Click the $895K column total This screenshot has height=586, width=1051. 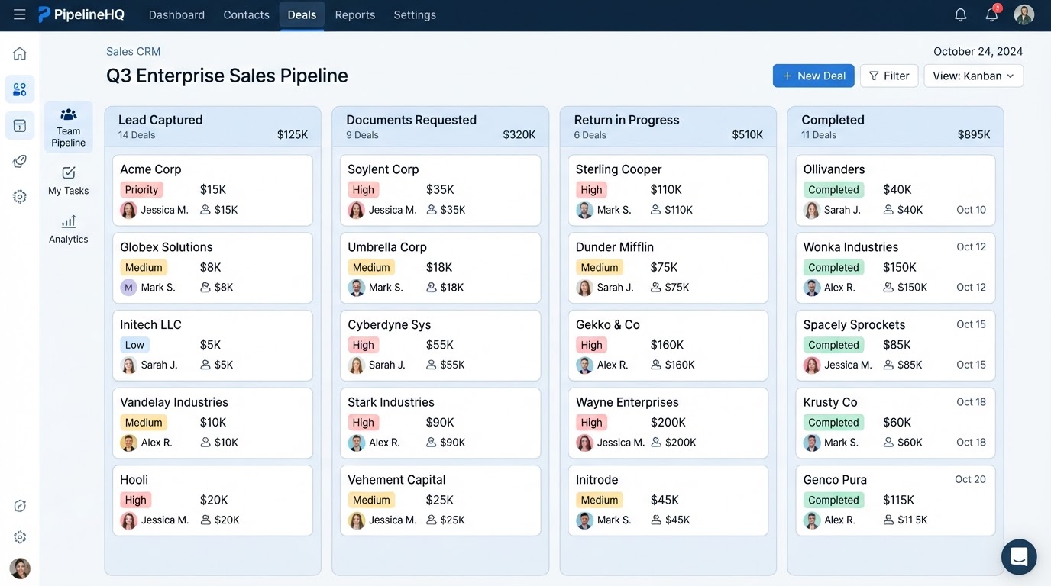click(x=974, y=135)
